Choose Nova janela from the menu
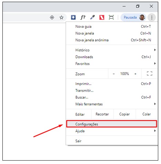This screenshot has height=164, width=161. tap(112, 33)
